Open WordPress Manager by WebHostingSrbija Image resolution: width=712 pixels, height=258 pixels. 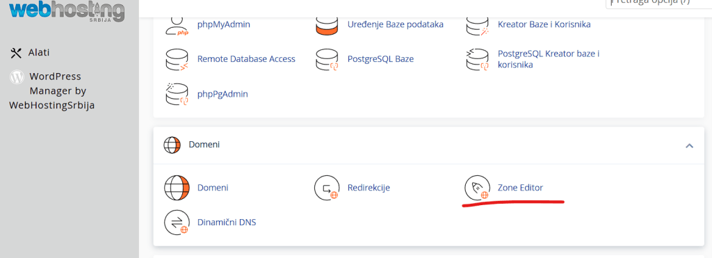click(51, 91)
